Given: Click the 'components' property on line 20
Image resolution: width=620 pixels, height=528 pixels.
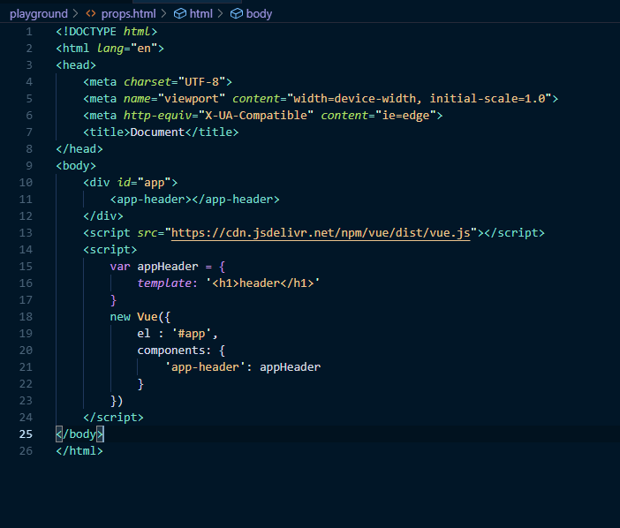Looking at the screenshot, I should [x=170, y=351].
